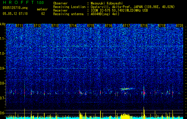Click the 1.0 kHz axis label
This screenshot has width=187, height=119.
pos(3,54)
